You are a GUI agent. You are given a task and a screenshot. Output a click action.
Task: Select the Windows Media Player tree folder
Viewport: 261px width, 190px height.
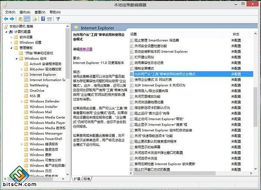(47, 123)
